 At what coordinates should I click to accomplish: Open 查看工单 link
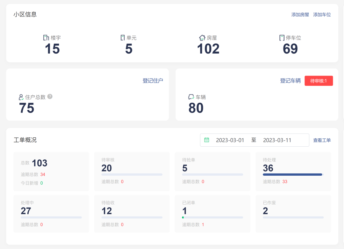pos(322,140)
